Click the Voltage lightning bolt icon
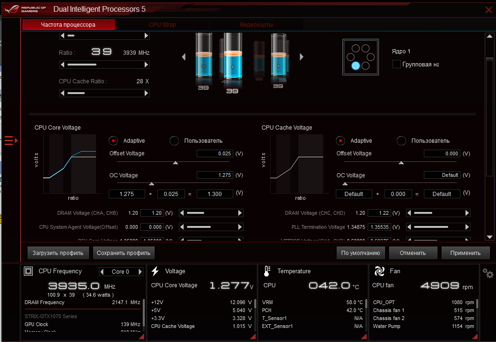Viewport: 496px width, 342px height. (155, 271)
